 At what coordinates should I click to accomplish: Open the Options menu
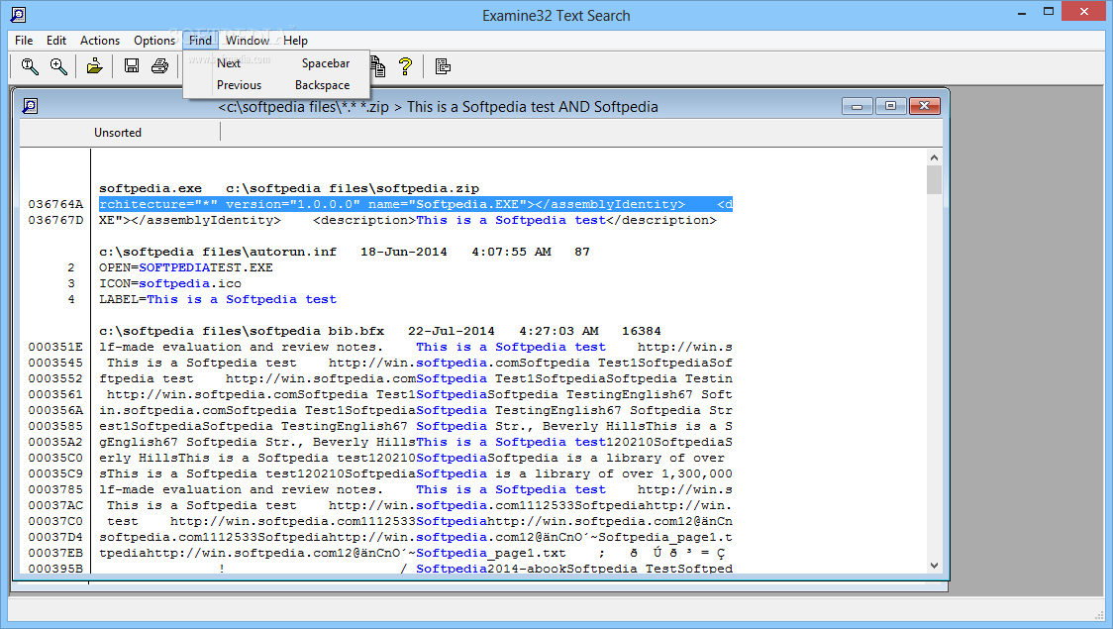[x=154, y=41]
